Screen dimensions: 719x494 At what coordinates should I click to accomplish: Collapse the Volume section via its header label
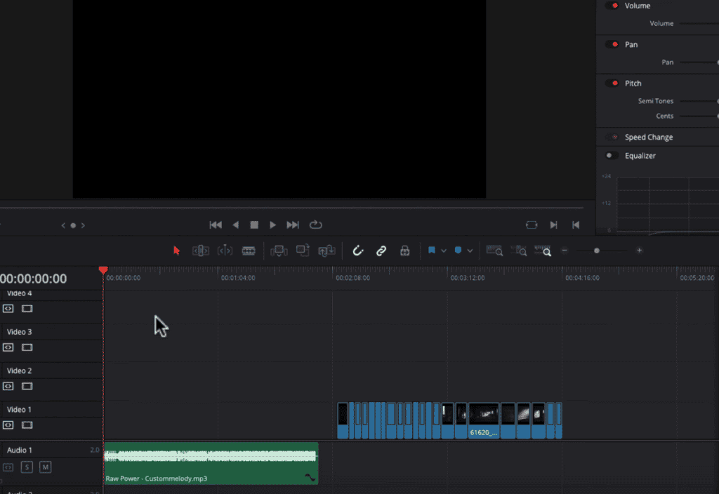click(x=638, y=6)
